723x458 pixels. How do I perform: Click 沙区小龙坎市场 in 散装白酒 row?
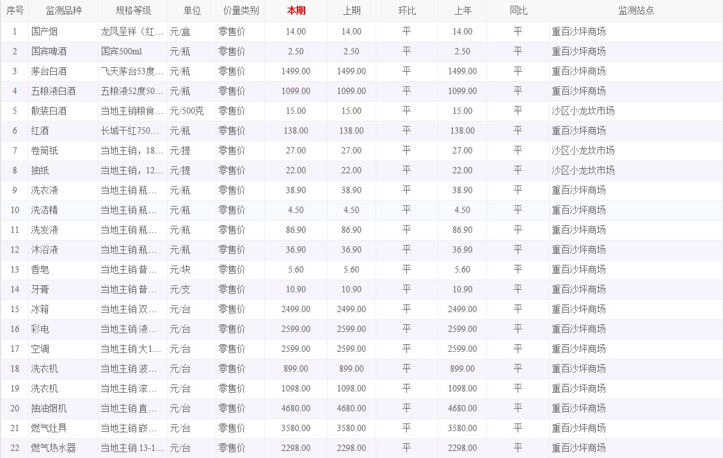584,111
